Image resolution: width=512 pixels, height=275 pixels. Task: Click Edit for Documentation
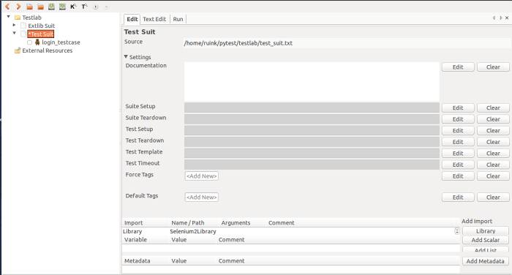coord(458,67)
